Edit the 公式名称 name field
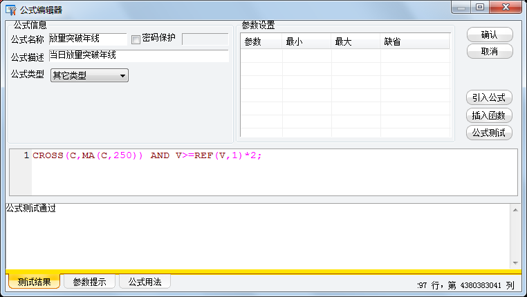Viewport: 527px width, 297px height. point(88,39)
